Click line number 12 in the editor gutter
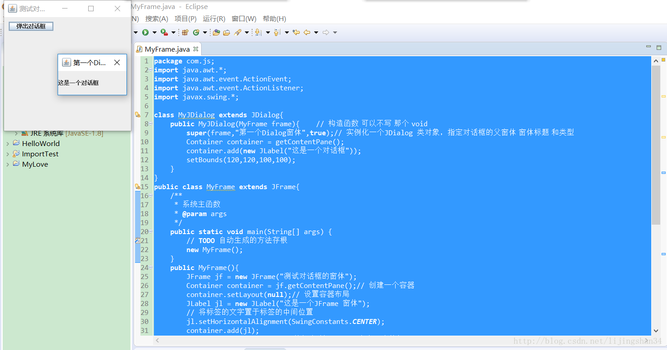 tap(144, 160)
